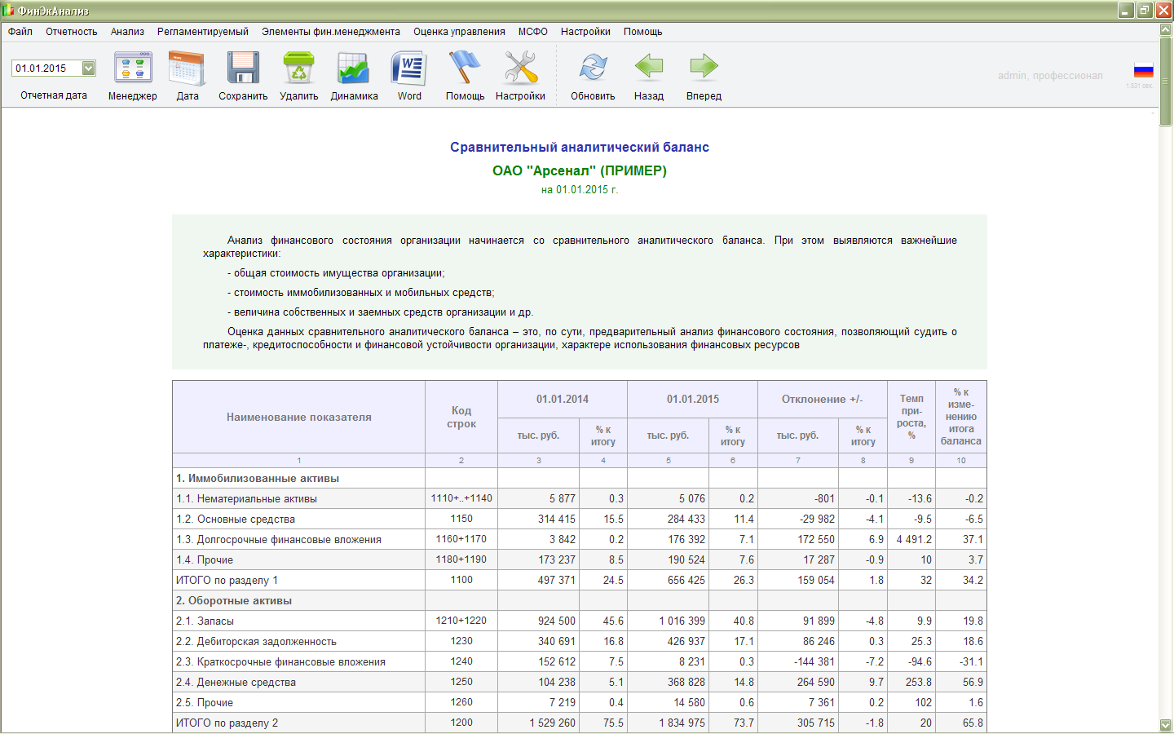Click the Russian flag language icon

tap(1143, 70)
